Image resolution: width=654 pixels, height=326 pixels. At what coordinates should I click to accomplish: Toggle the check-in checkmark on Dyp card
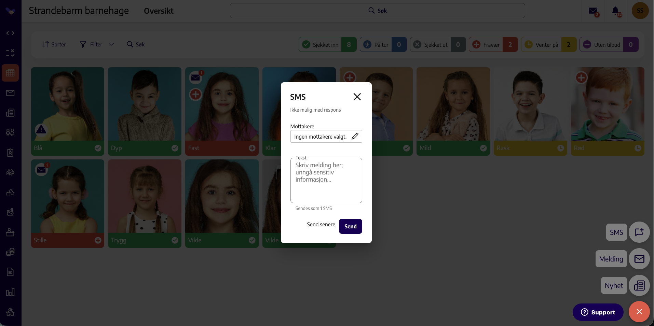[175, 148]
